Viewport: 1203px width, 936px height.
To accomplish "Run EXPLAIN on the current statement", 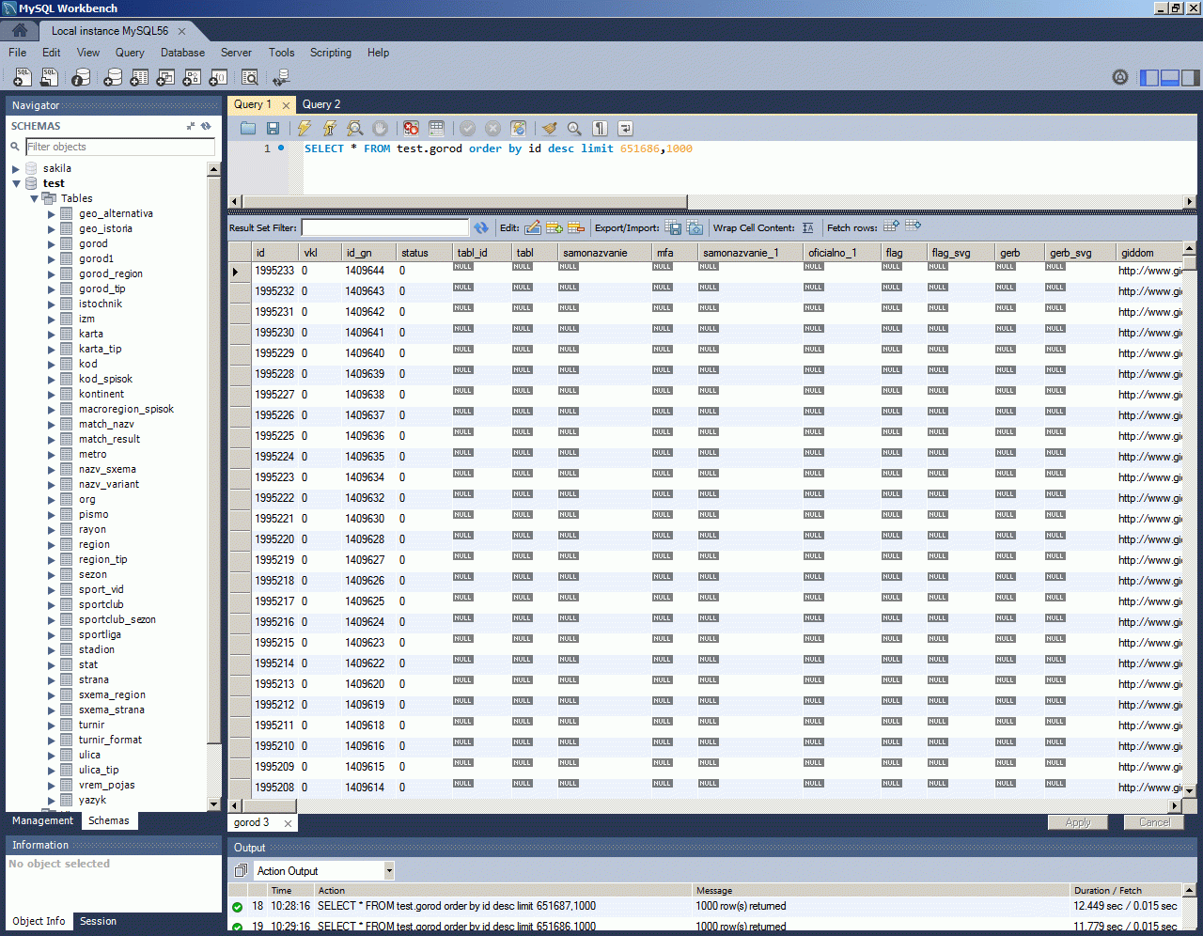I will 355,128.
